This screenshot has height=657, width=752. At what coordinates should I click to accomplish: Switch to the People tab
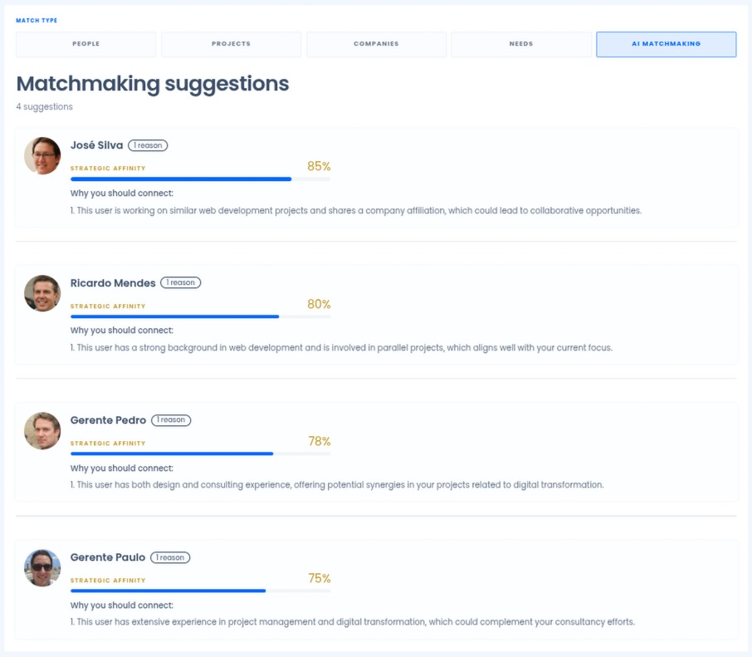[85, 44]
